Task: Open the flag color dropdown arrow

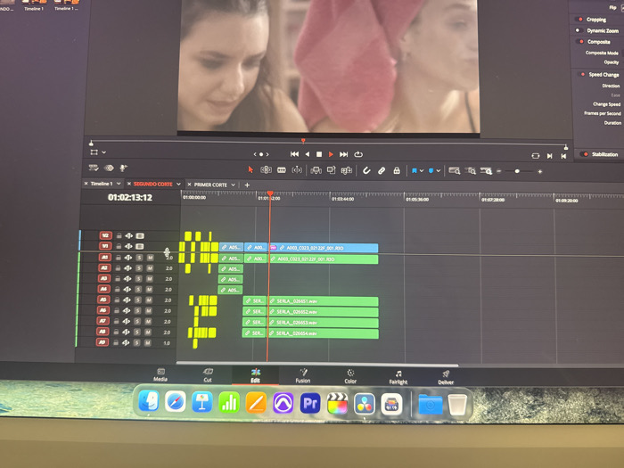Action: click(422, 171)
